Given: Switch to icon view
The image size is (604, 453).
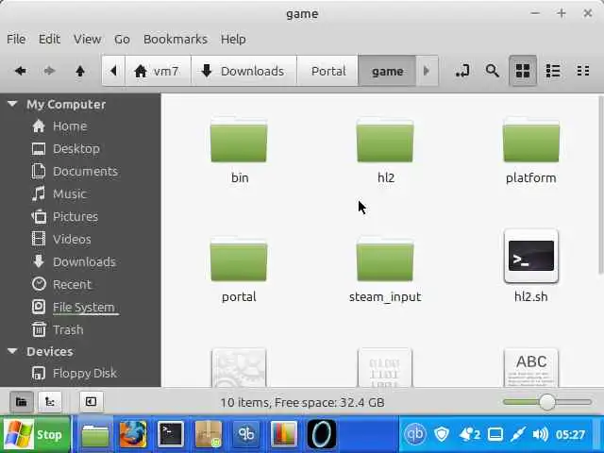Looking at the screenshot, I should click(x=523, y=71).
